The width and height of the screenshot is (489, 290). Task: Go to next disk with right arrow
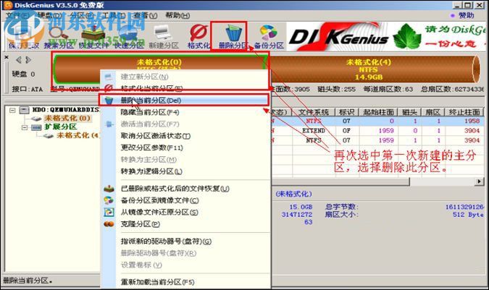28,60
